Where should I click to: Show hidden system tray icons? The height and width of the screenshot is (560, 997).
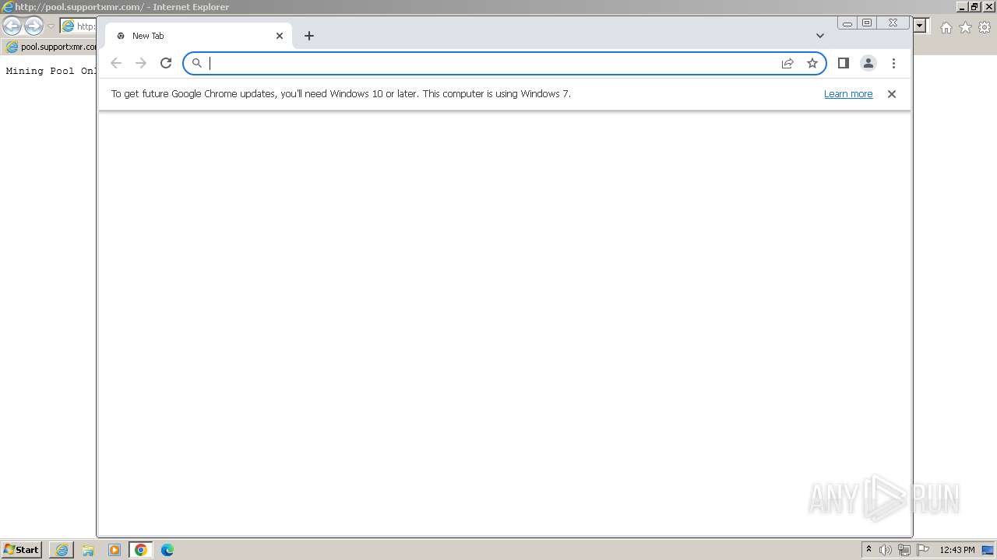[868, 550]
